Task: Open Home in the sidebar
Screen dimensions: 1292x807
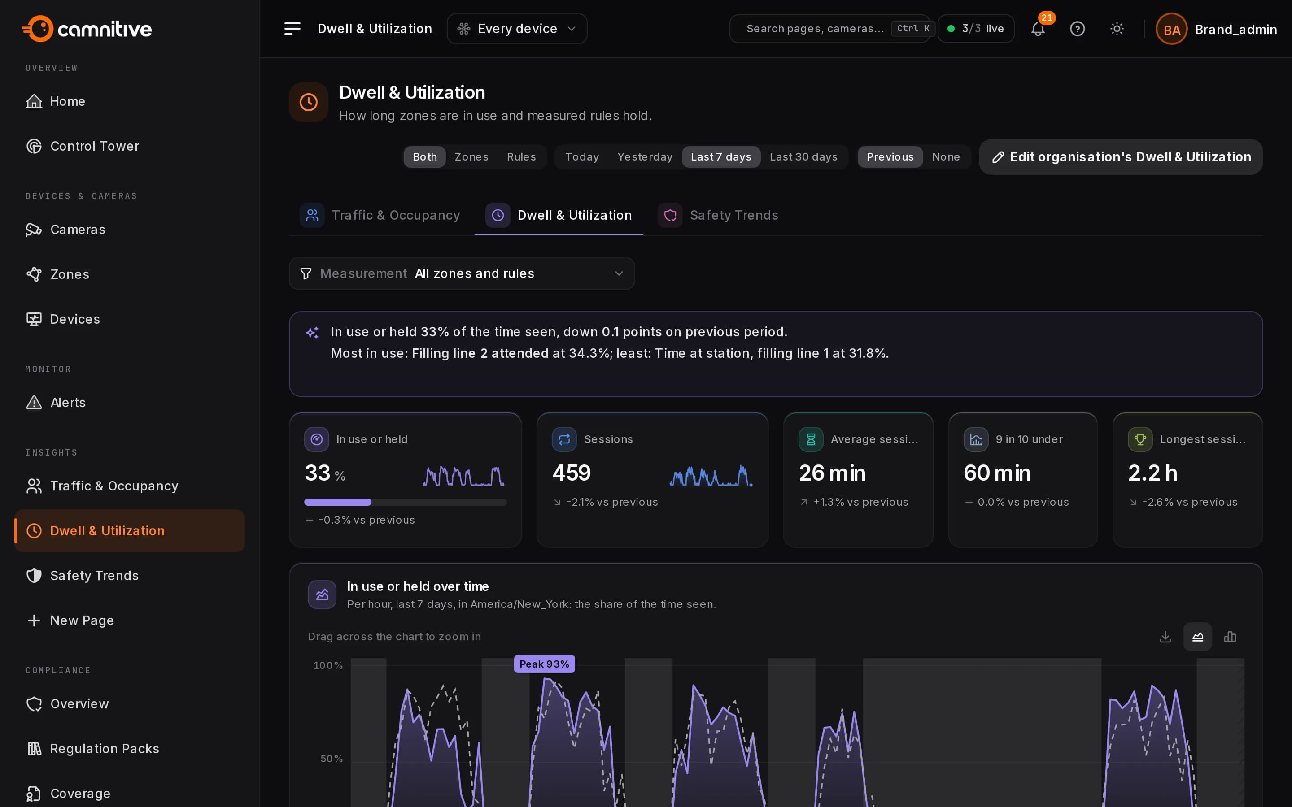Action: [x=130, y=101]
